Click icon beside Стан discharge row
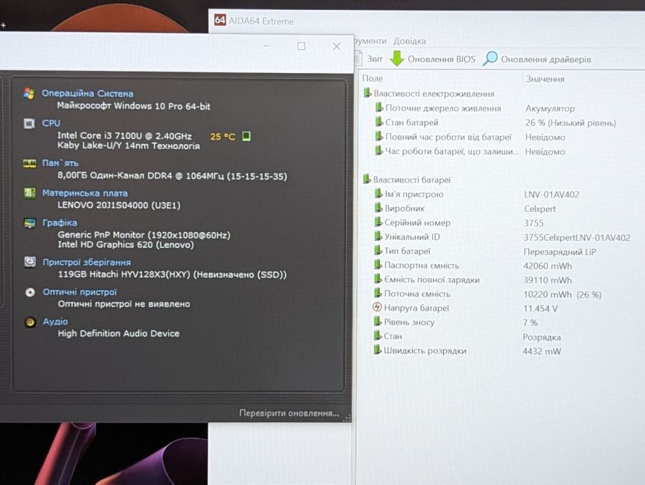645x485 pixels. click(x=378, y=336)
